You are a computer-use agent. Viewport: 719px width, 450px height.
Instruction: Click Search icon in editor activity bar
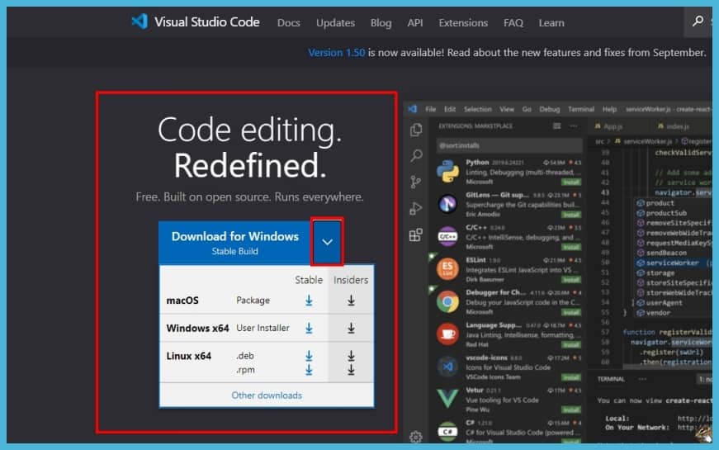tap(416, 155)
